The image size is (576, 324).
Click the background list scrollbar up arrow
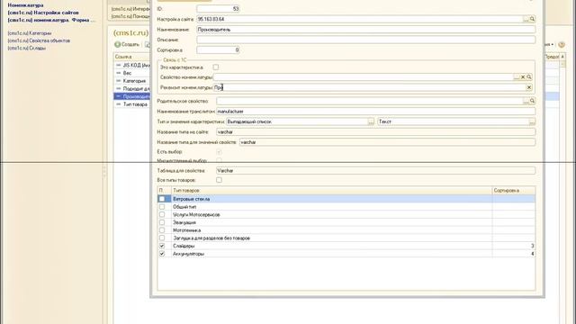(x=562, y=57)
